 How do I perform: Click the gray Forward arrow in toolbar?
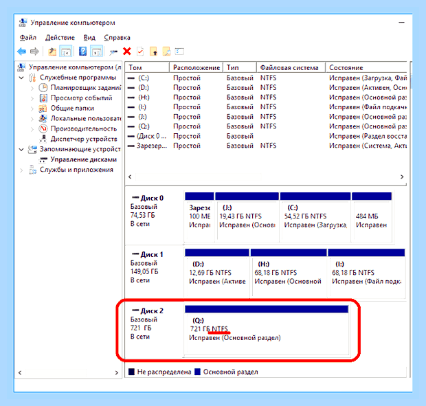pos(34,51)
